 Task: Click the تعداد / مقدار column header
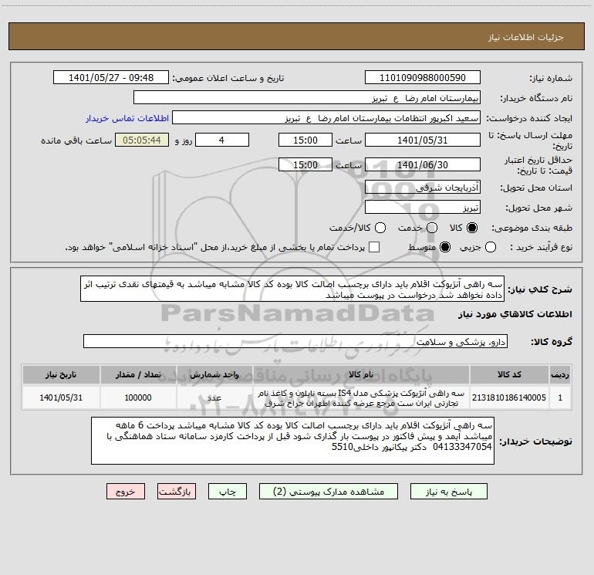[138, 374]
